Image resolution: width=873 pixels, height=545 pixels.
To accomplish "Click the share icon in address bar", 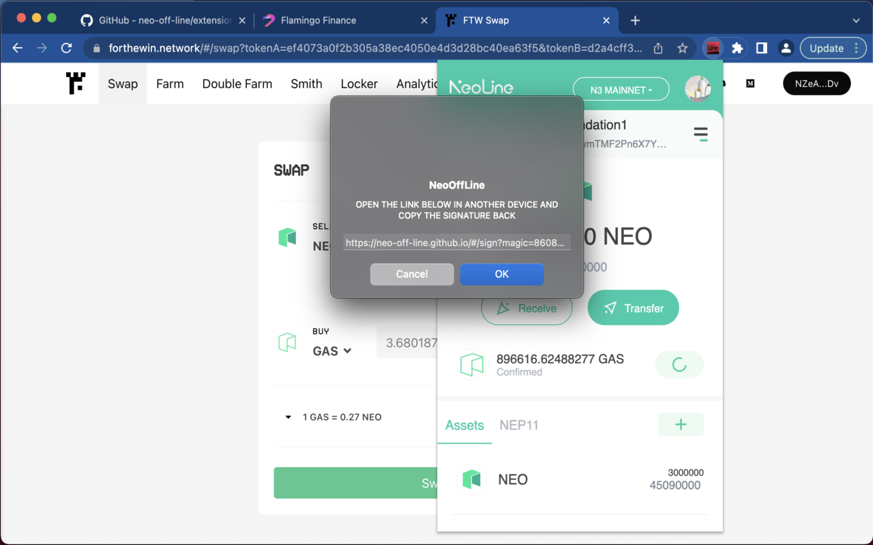I will pos(658,48).
